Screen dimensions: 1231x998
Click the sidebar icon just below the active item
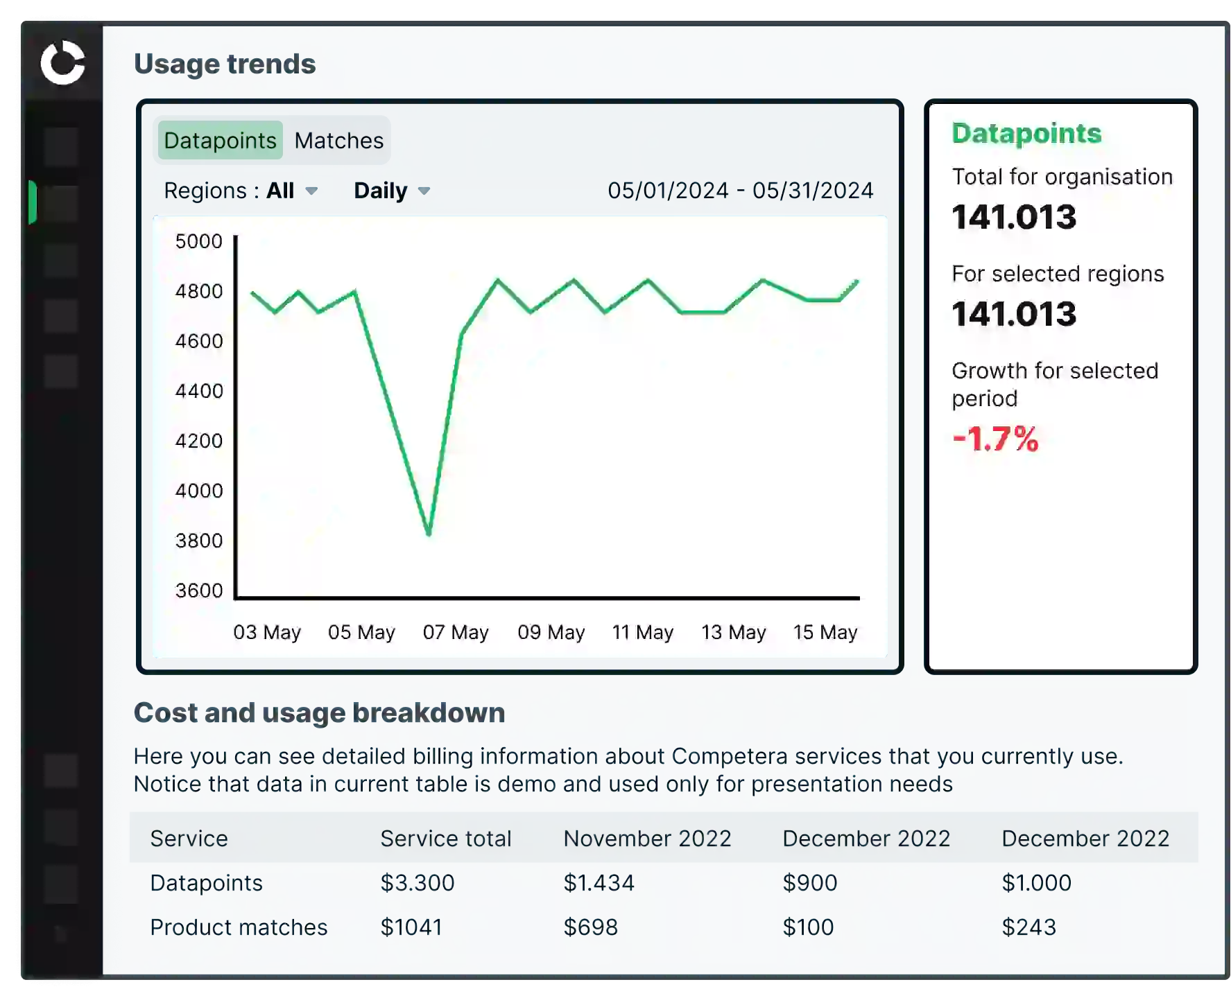(x=61, y=260)
